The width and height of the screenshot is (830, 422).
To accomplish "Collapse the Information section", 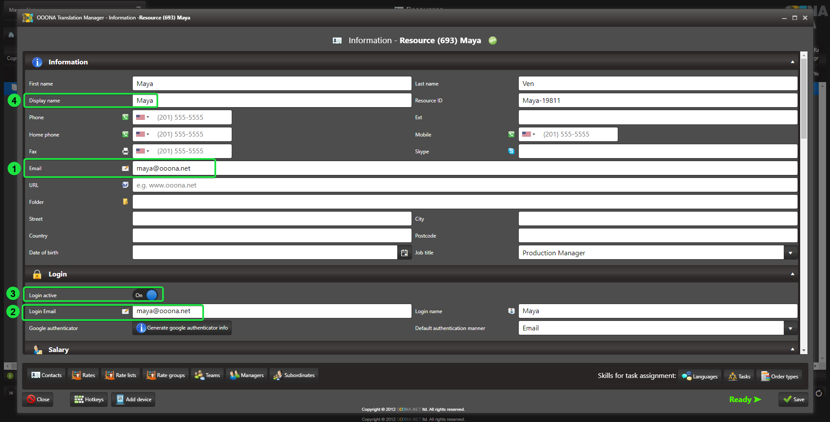I will tap(792, 62).
